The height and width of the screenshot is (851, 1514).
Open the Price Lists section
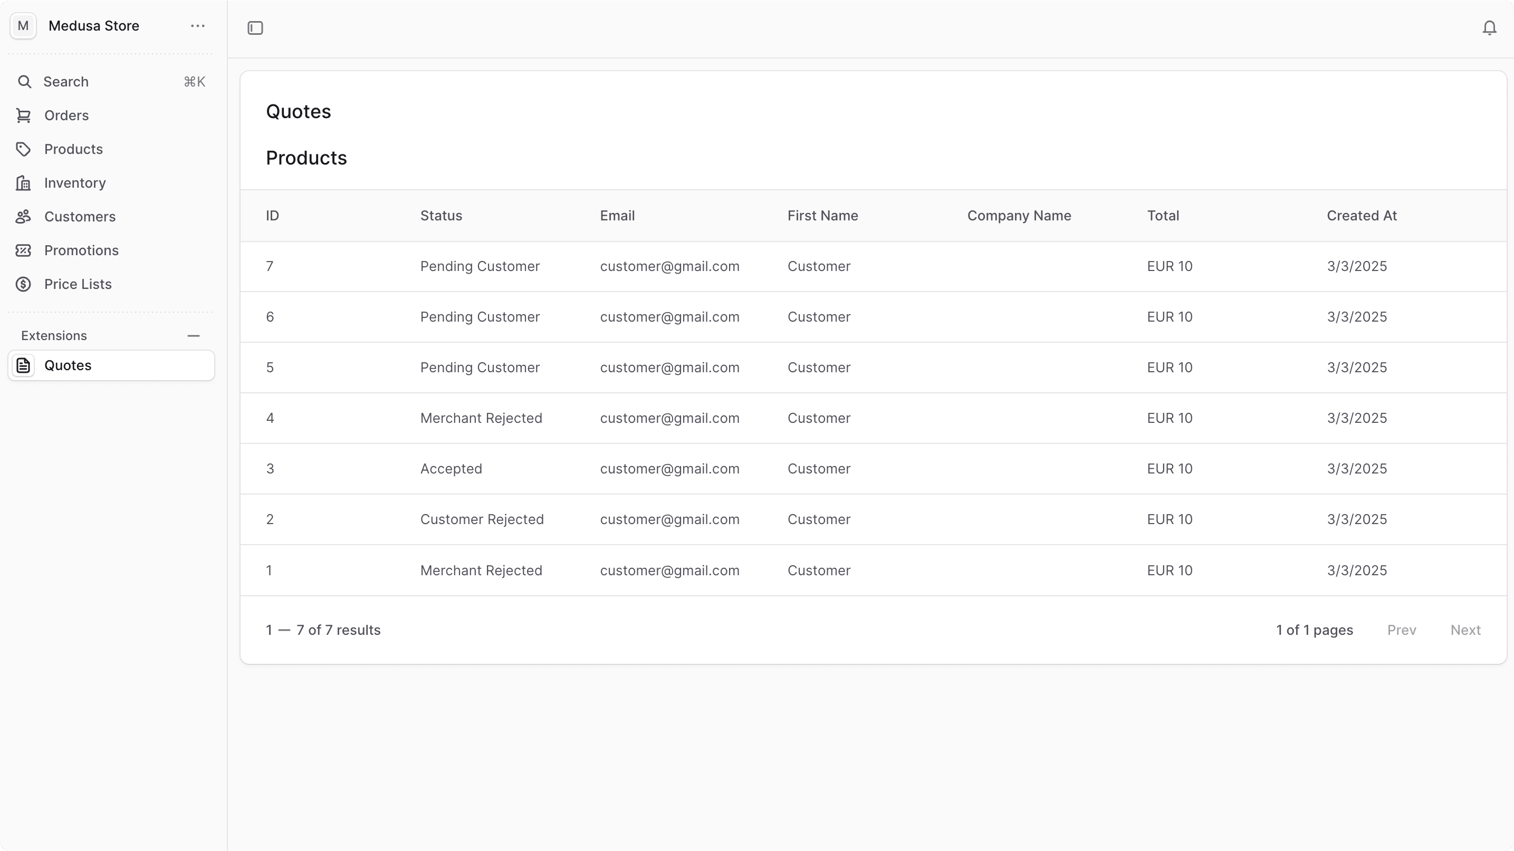pos(78,284)
